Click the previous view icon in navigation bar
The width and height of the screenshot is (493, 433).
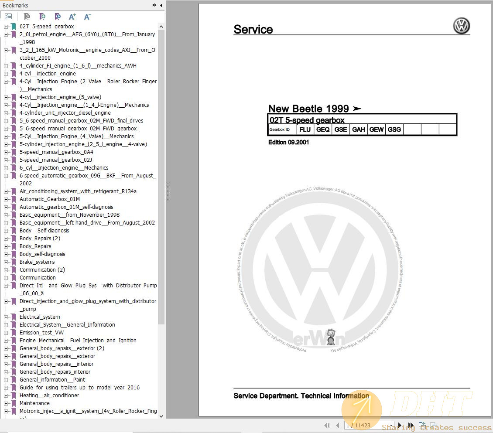[x=422, y=425]
